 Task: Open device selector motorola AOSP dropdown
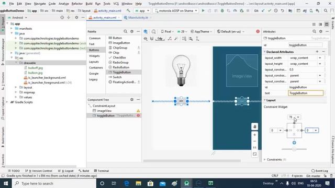[175, 10]
